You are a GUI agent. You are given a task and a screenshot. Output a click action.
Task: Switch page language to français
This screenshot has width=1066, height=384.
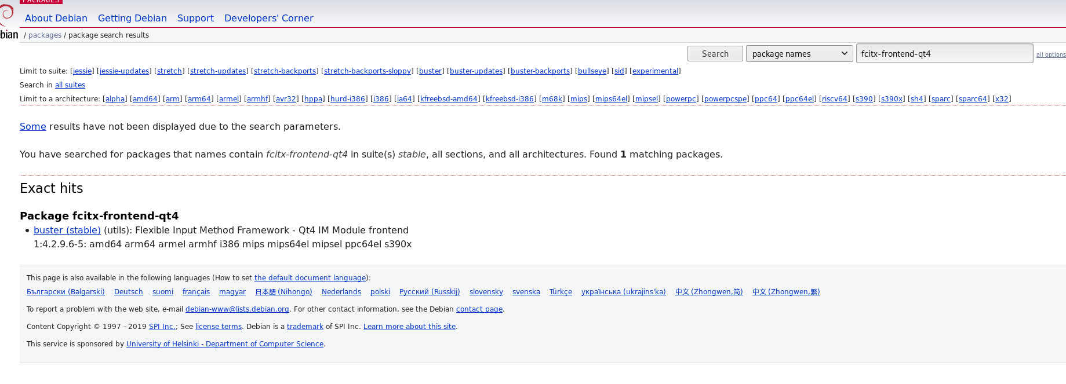(196, 292)
